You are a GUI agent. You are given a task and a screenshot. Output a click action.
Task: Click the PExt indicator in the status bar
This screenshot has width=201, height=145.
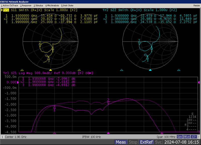186,137
